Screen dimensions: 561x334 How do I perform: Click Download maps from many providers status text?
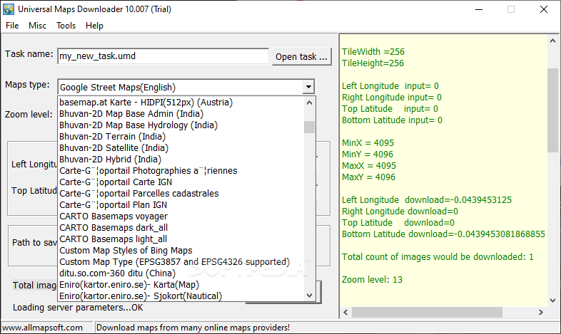(193, 328)
